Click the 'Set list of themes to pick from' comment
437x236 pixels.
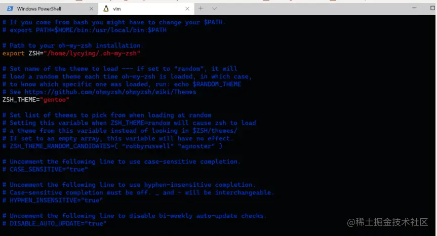[x=107, y=115]
